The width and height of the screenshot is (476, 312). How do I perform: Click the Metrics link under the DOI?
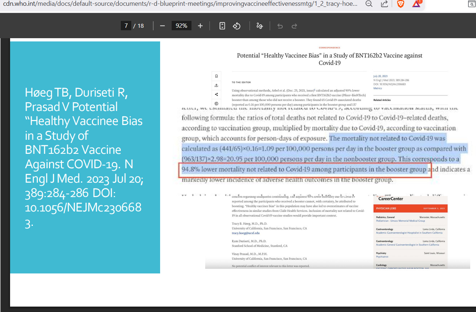click(378, 88)
